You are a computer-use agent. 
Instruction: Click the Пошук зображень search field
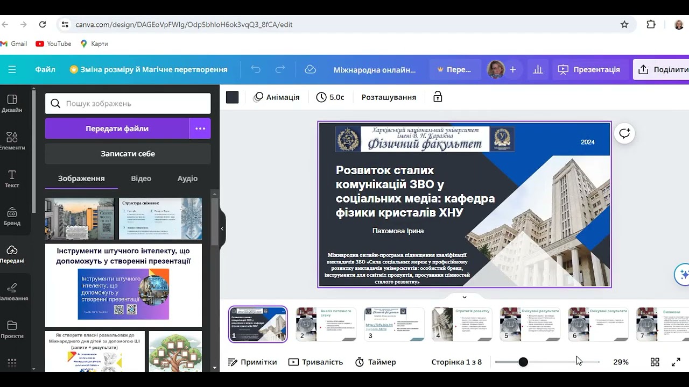point(128,104)
